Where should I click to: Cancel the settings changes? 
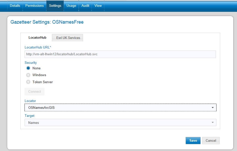coord(211,140)
